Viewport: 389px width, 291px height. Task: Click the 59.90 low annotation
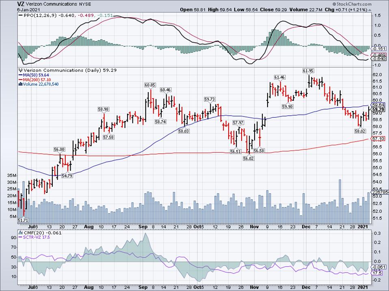coord(287,107)
